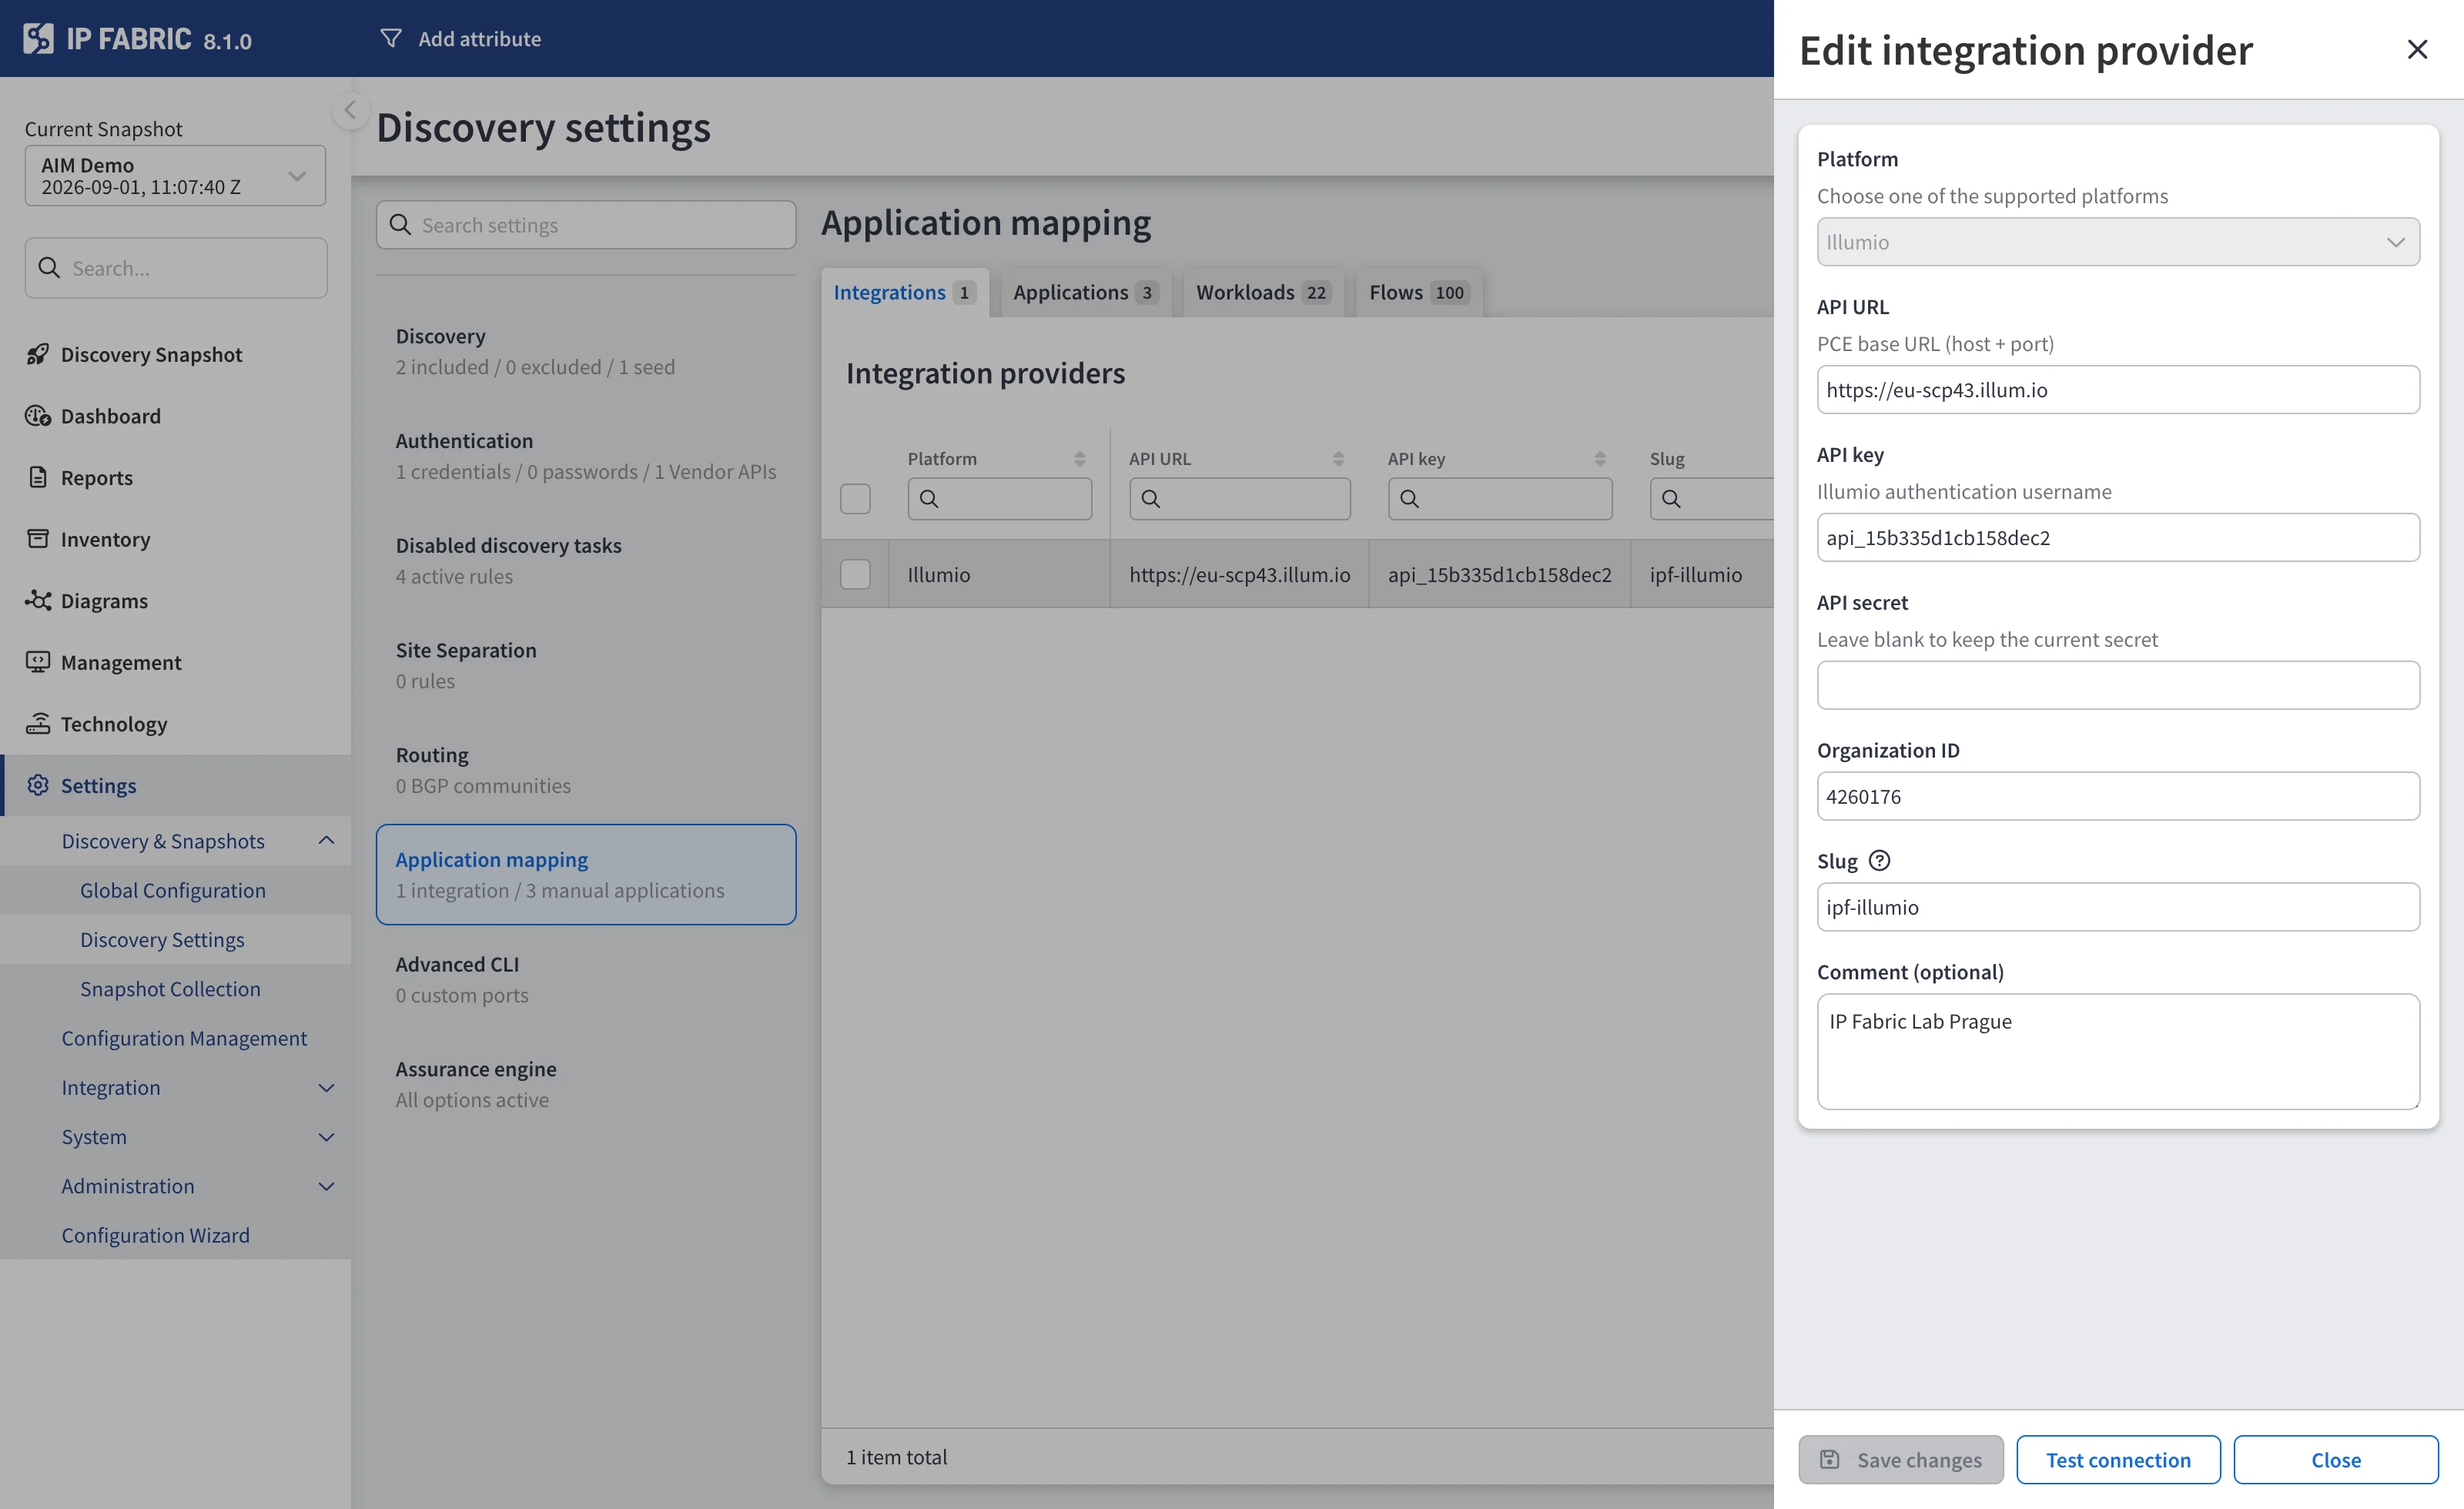Image resolution: width=2464 pixels, height=1509 pixels.
Task: Open the Snapshot Collection sidebar link
Action: (170, 988)
